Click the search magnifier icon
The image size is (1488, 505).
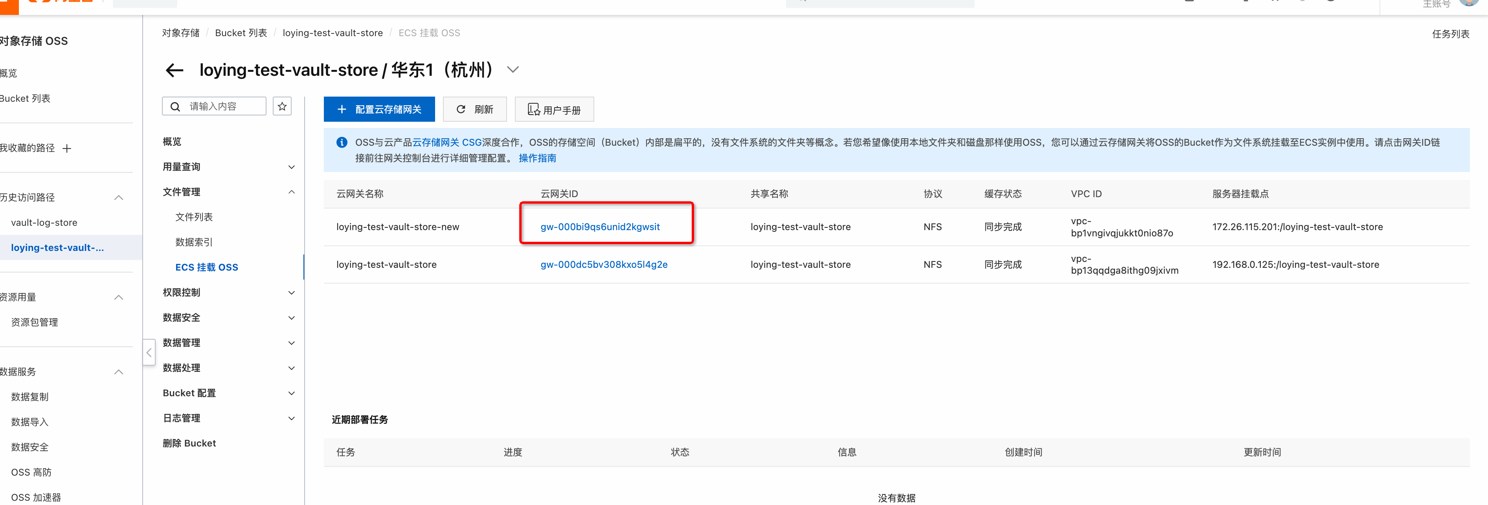[x=175, y=106]
